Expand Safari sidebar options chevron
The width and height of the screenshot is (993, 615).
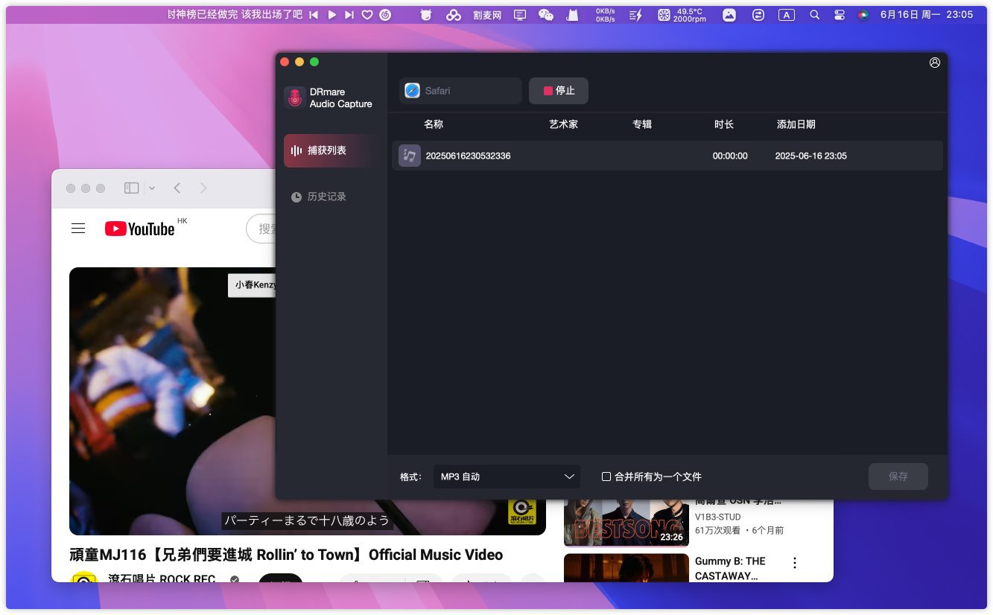pos(152,188)
